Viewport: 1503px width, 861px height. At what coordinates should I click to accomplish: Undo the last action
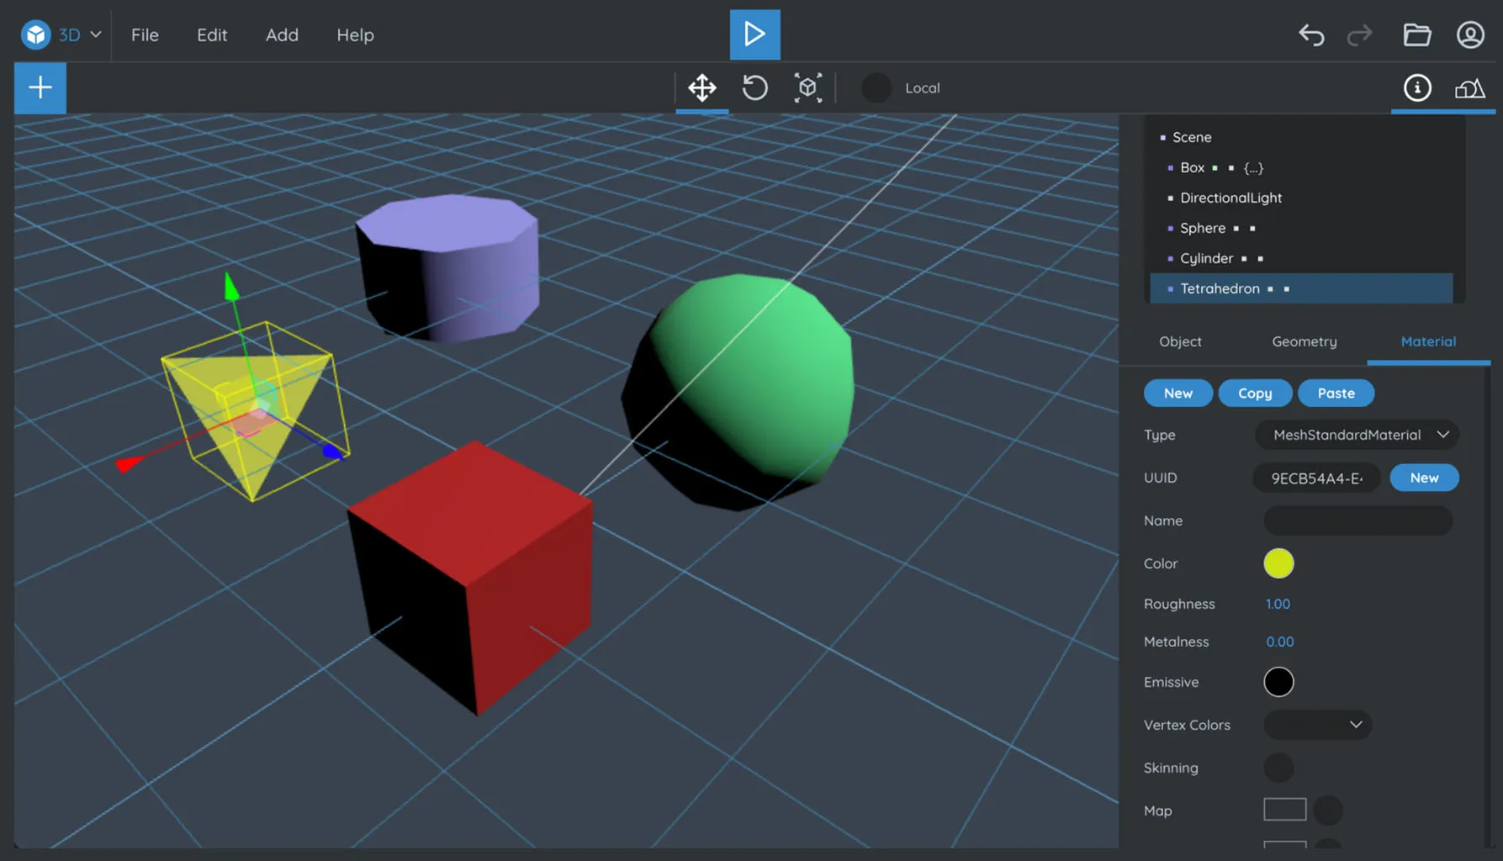pyautogui.click(x=1311, y=34)
